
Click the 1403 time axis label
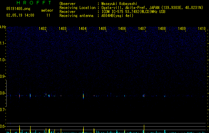[62, 29]
